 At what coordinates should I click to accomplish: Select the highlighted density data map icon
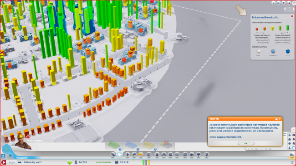[294, 148]
